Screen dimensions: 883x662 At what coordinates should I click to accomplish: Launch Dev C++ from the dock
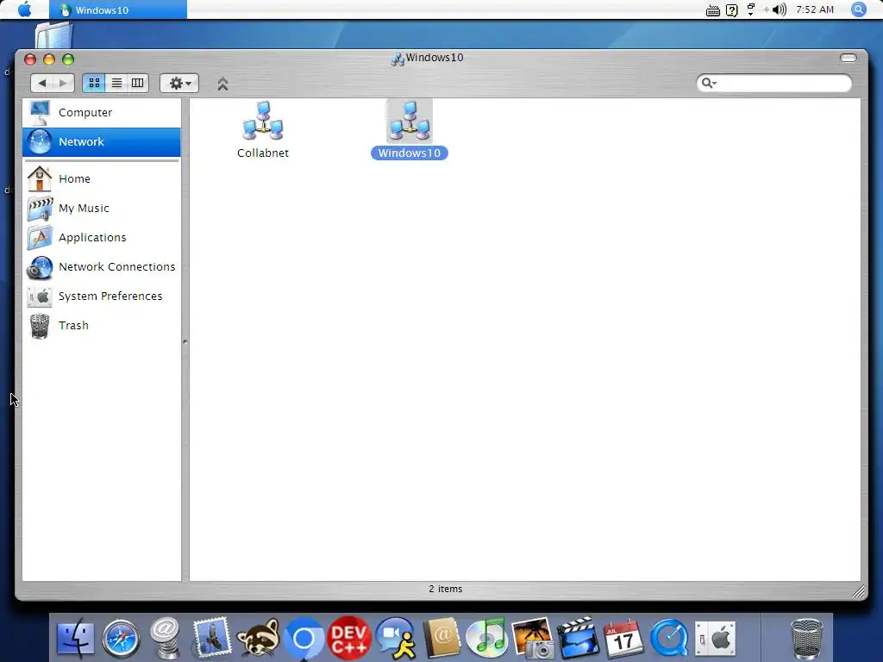tap(349, 639)
